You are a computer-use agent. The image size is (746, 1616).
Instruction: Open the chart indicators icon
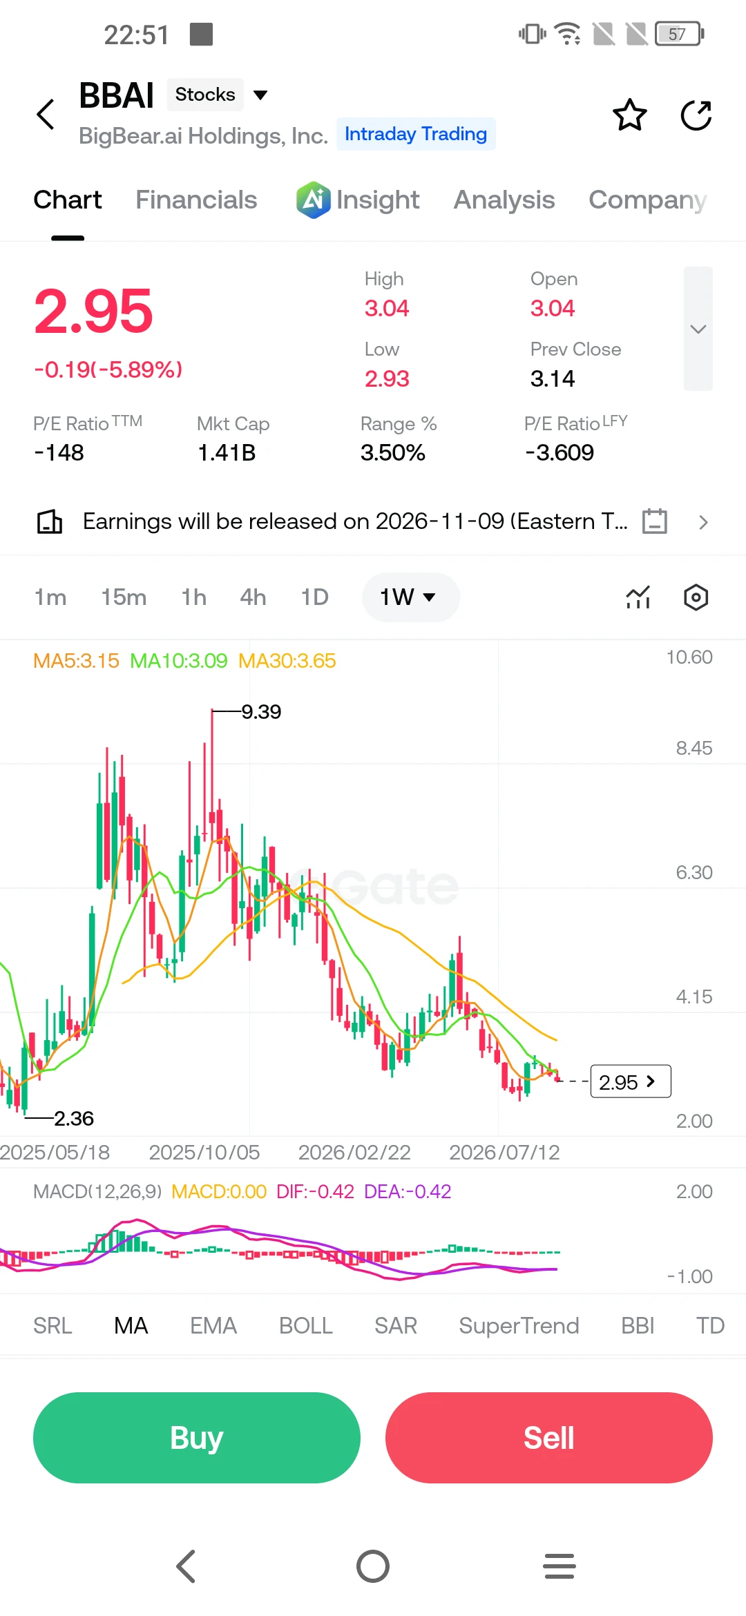coord(638,597)
